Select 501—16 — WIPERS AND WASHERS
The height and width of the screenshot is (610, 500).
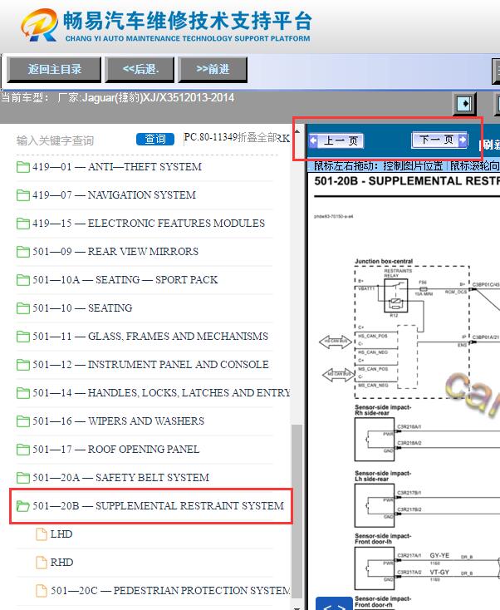(119, 421)
